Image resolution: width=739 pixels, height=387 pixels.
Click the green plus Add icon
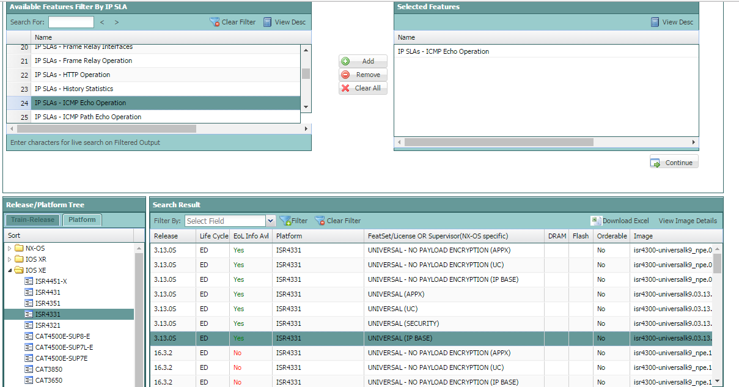(345, 61)
